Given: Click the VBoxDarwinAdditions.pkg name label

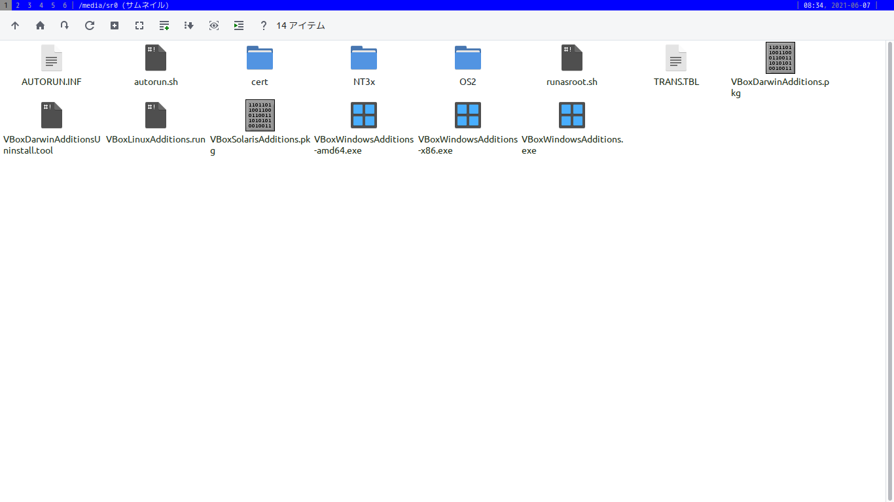Looking at the screenshot, I should pyautogui.click(x=780, y=88).
